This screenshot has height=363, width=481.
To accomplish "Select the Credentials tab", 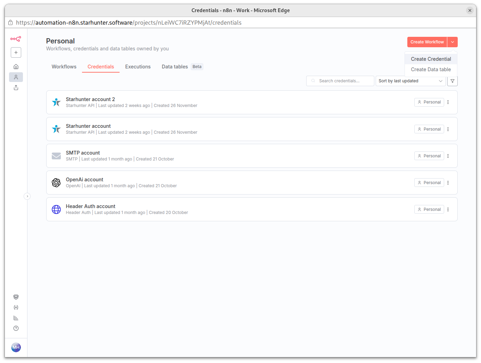I will (x=101, y=67).
